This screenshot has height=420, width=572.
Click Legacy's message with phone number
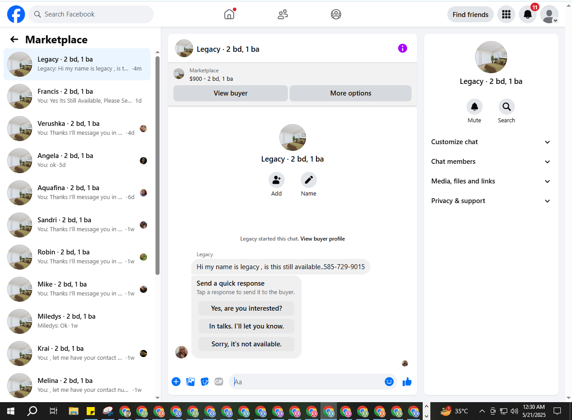click(x=281, y=267)
